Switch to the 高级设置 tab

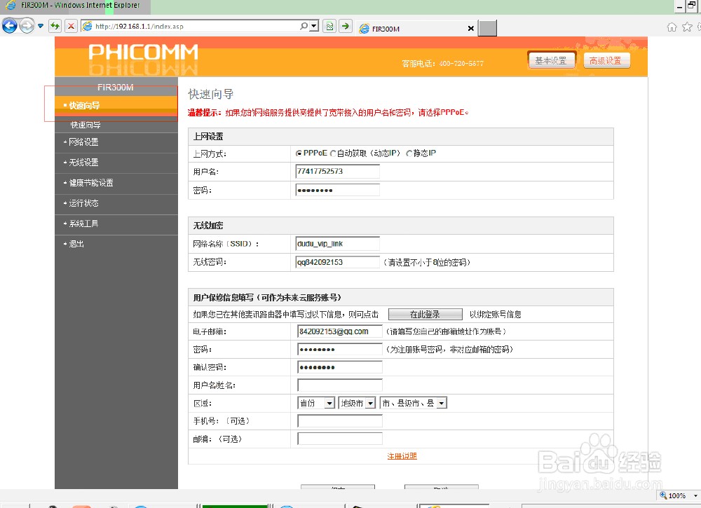[x=606, y=60]
